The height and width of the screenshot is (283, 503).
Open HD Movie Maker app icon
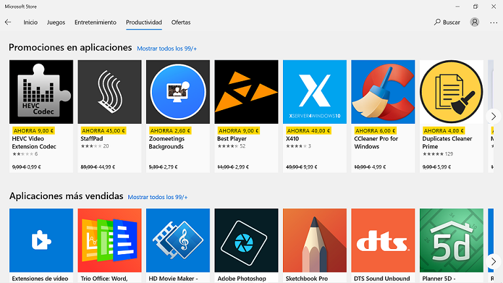(x=178, y=240)
